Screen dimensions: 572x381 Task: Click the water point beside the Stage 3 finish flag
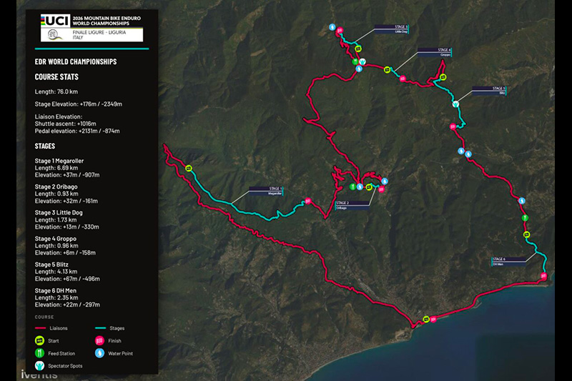point(332,27)
